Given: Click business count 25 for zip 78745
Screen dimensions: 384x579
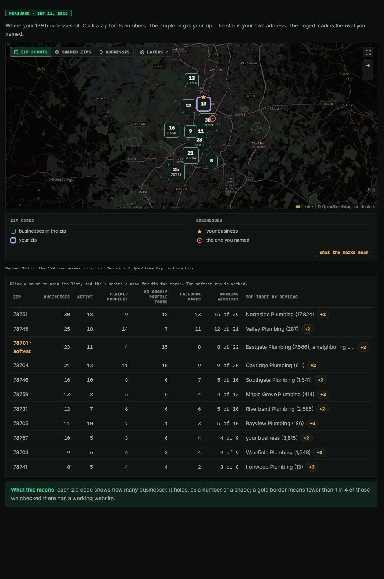Looking at the screenshot, I should coord(67,329).
